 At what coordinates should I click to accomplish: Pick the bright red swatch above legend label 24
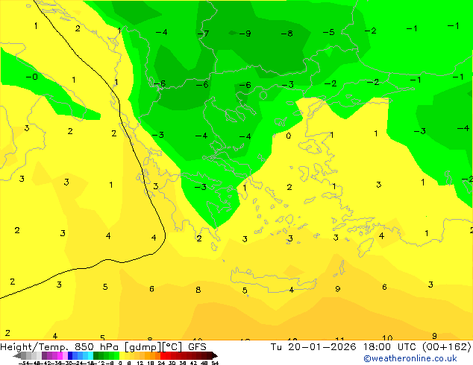click(163, 355)
